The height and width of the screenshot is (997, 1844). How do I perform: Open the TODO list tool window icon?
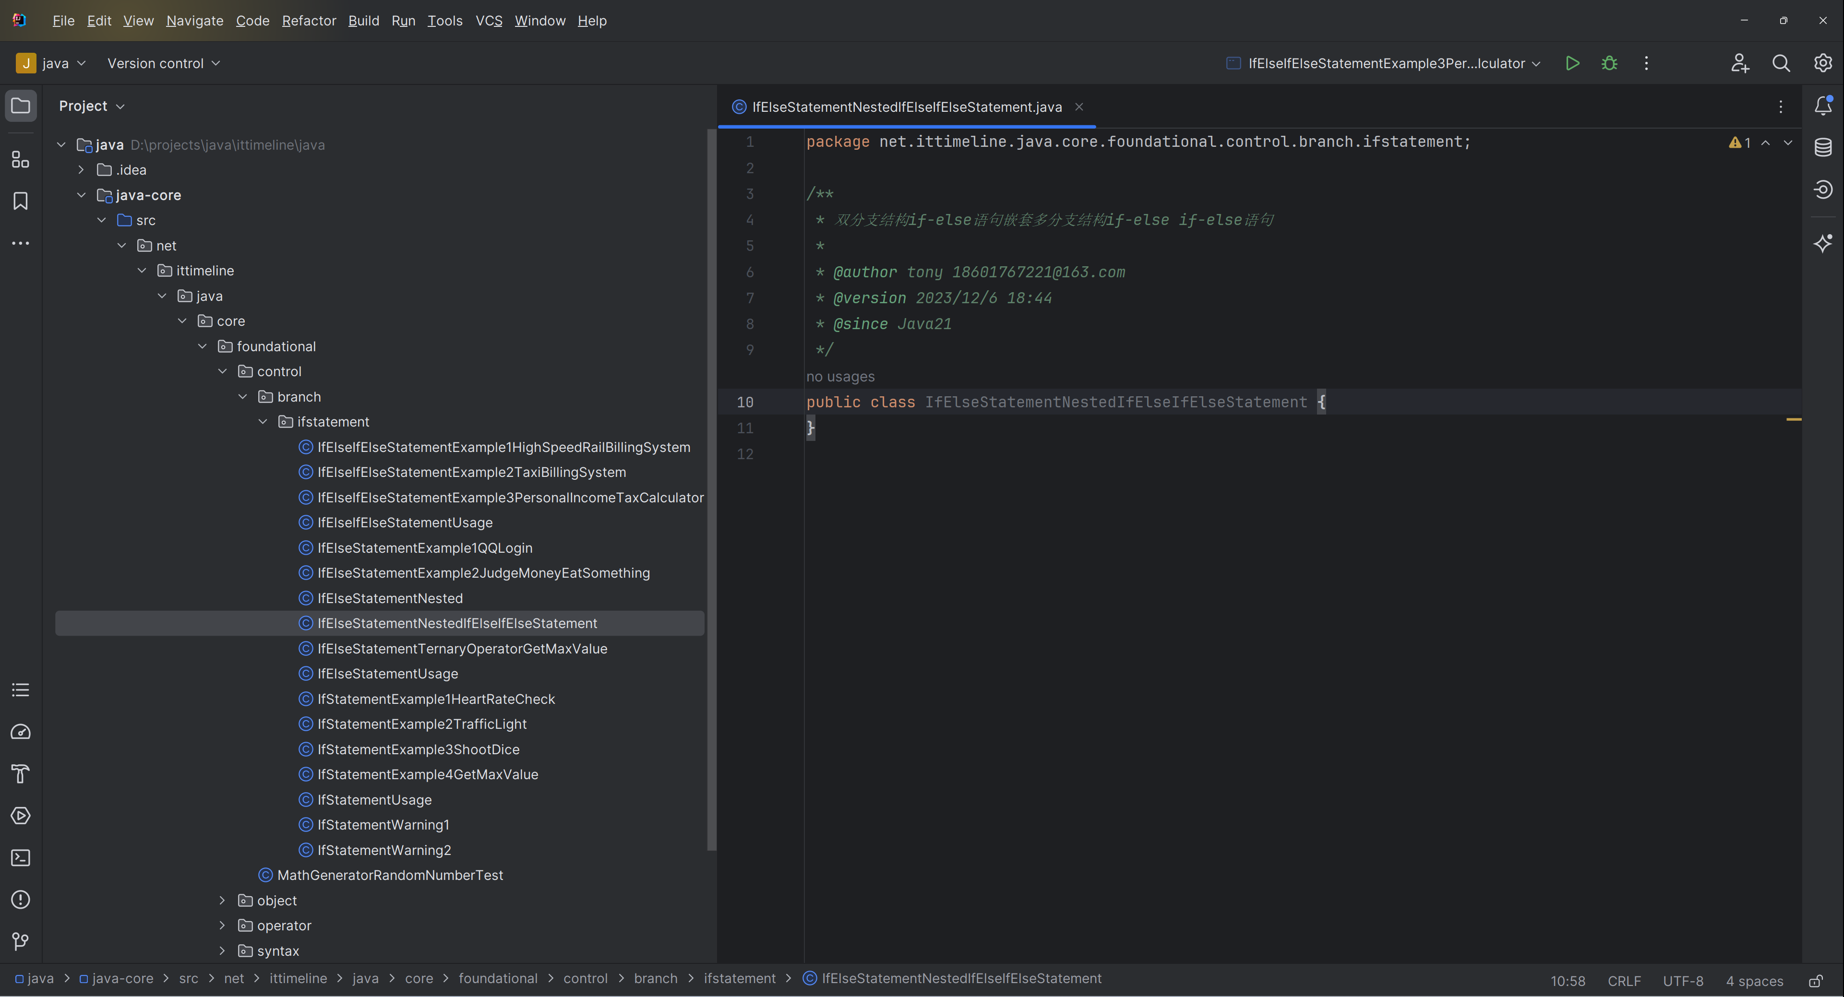tap(21, 690)
